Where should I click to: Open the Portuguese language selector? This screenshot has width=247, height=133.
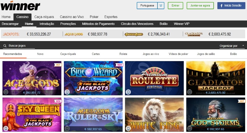(147, 6)
